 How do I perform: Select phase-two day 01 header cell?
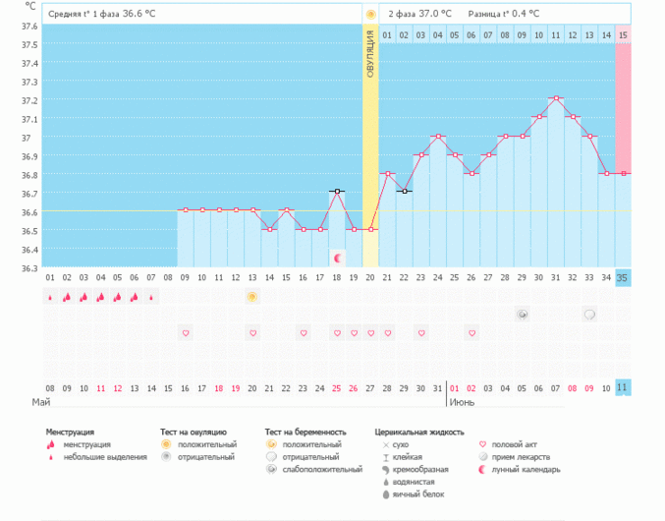(387, 35)
